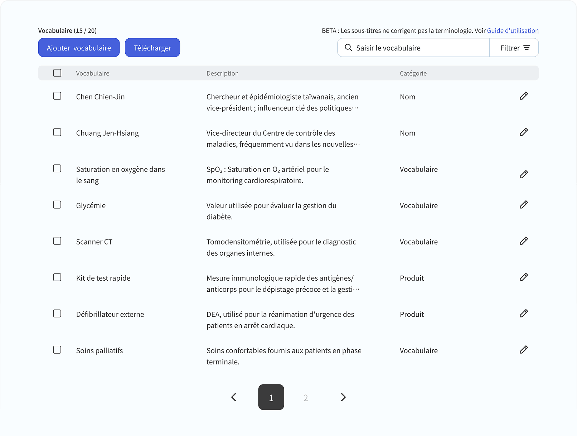
Task: Edit Défibrillateur externe entry
Action: pyautogui.click(x=524, y=314)
